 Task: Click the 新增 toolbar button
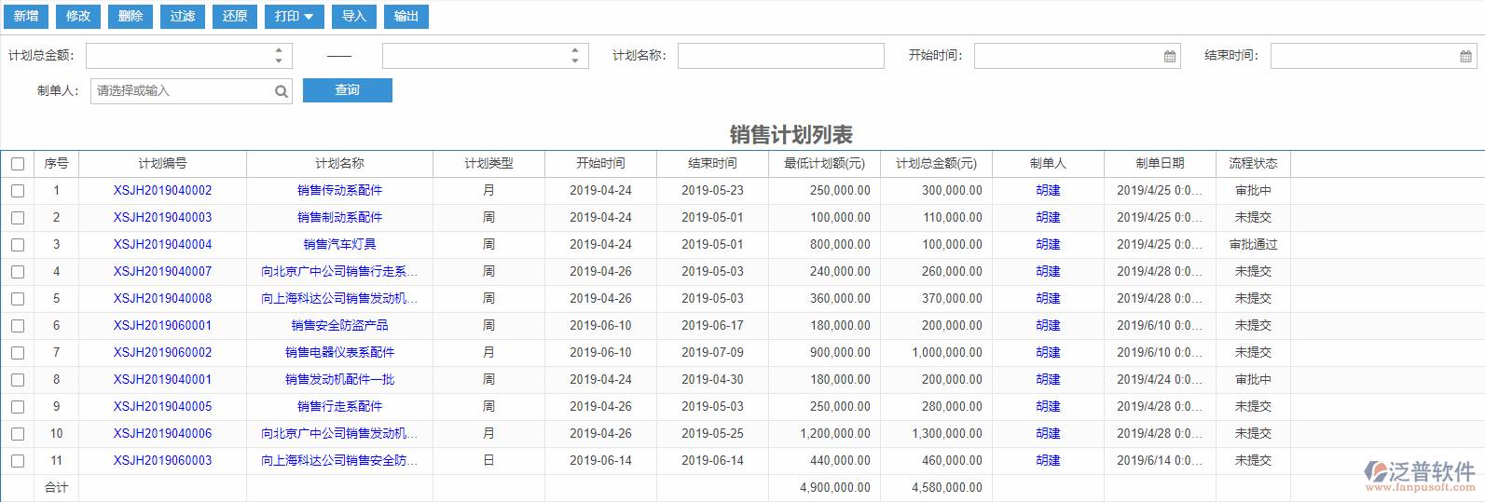(26, 16)
